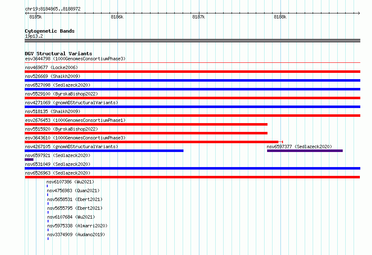Click the esv2676453 Phase1 red bar

(146, 124)
